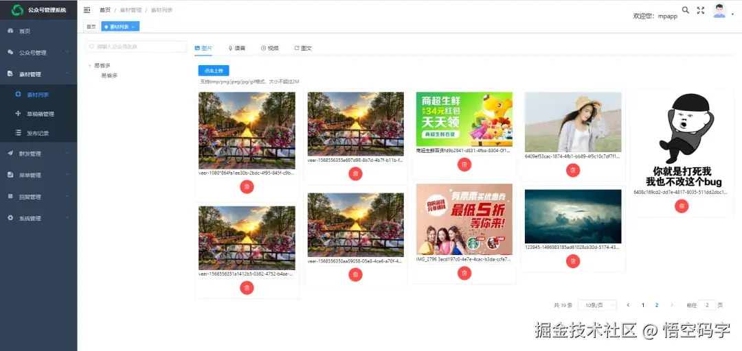Click filename IMG_2796 3acd197c0-4e7e

pyautogui.click(x=464, y=259)
